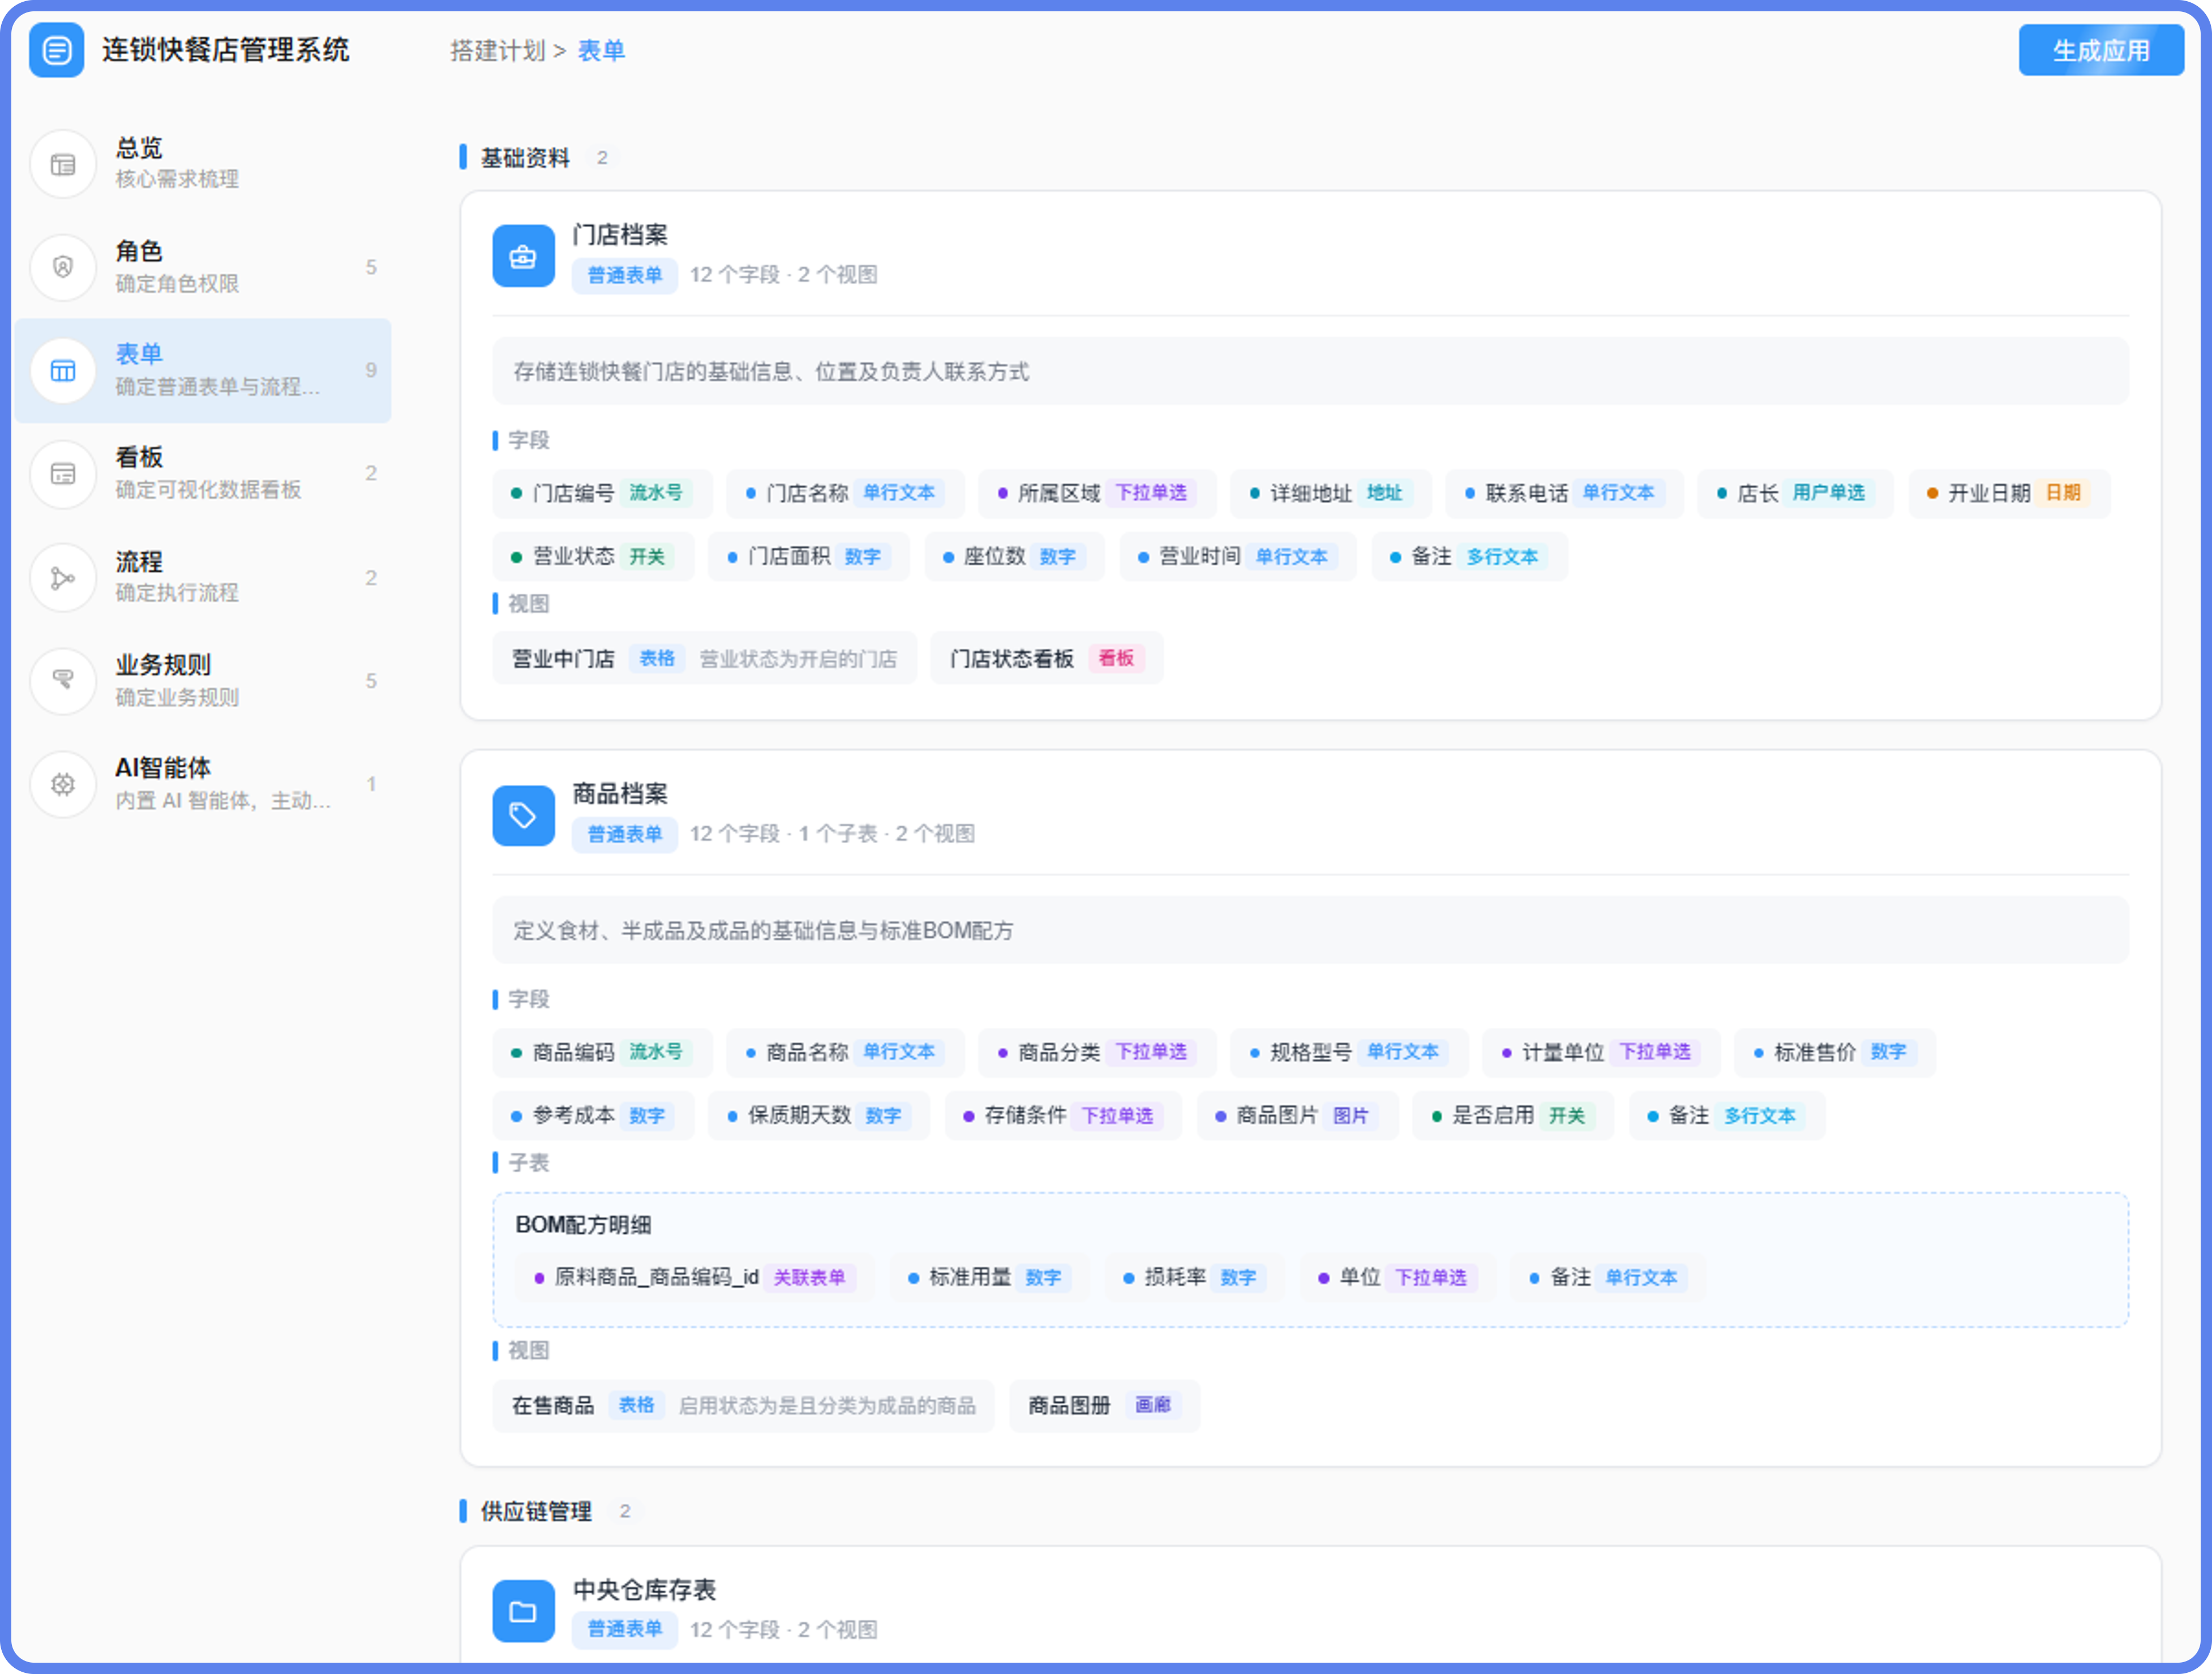
Task: Select the 所属区域 dropdown field chip
Action: coord(1097,493)
